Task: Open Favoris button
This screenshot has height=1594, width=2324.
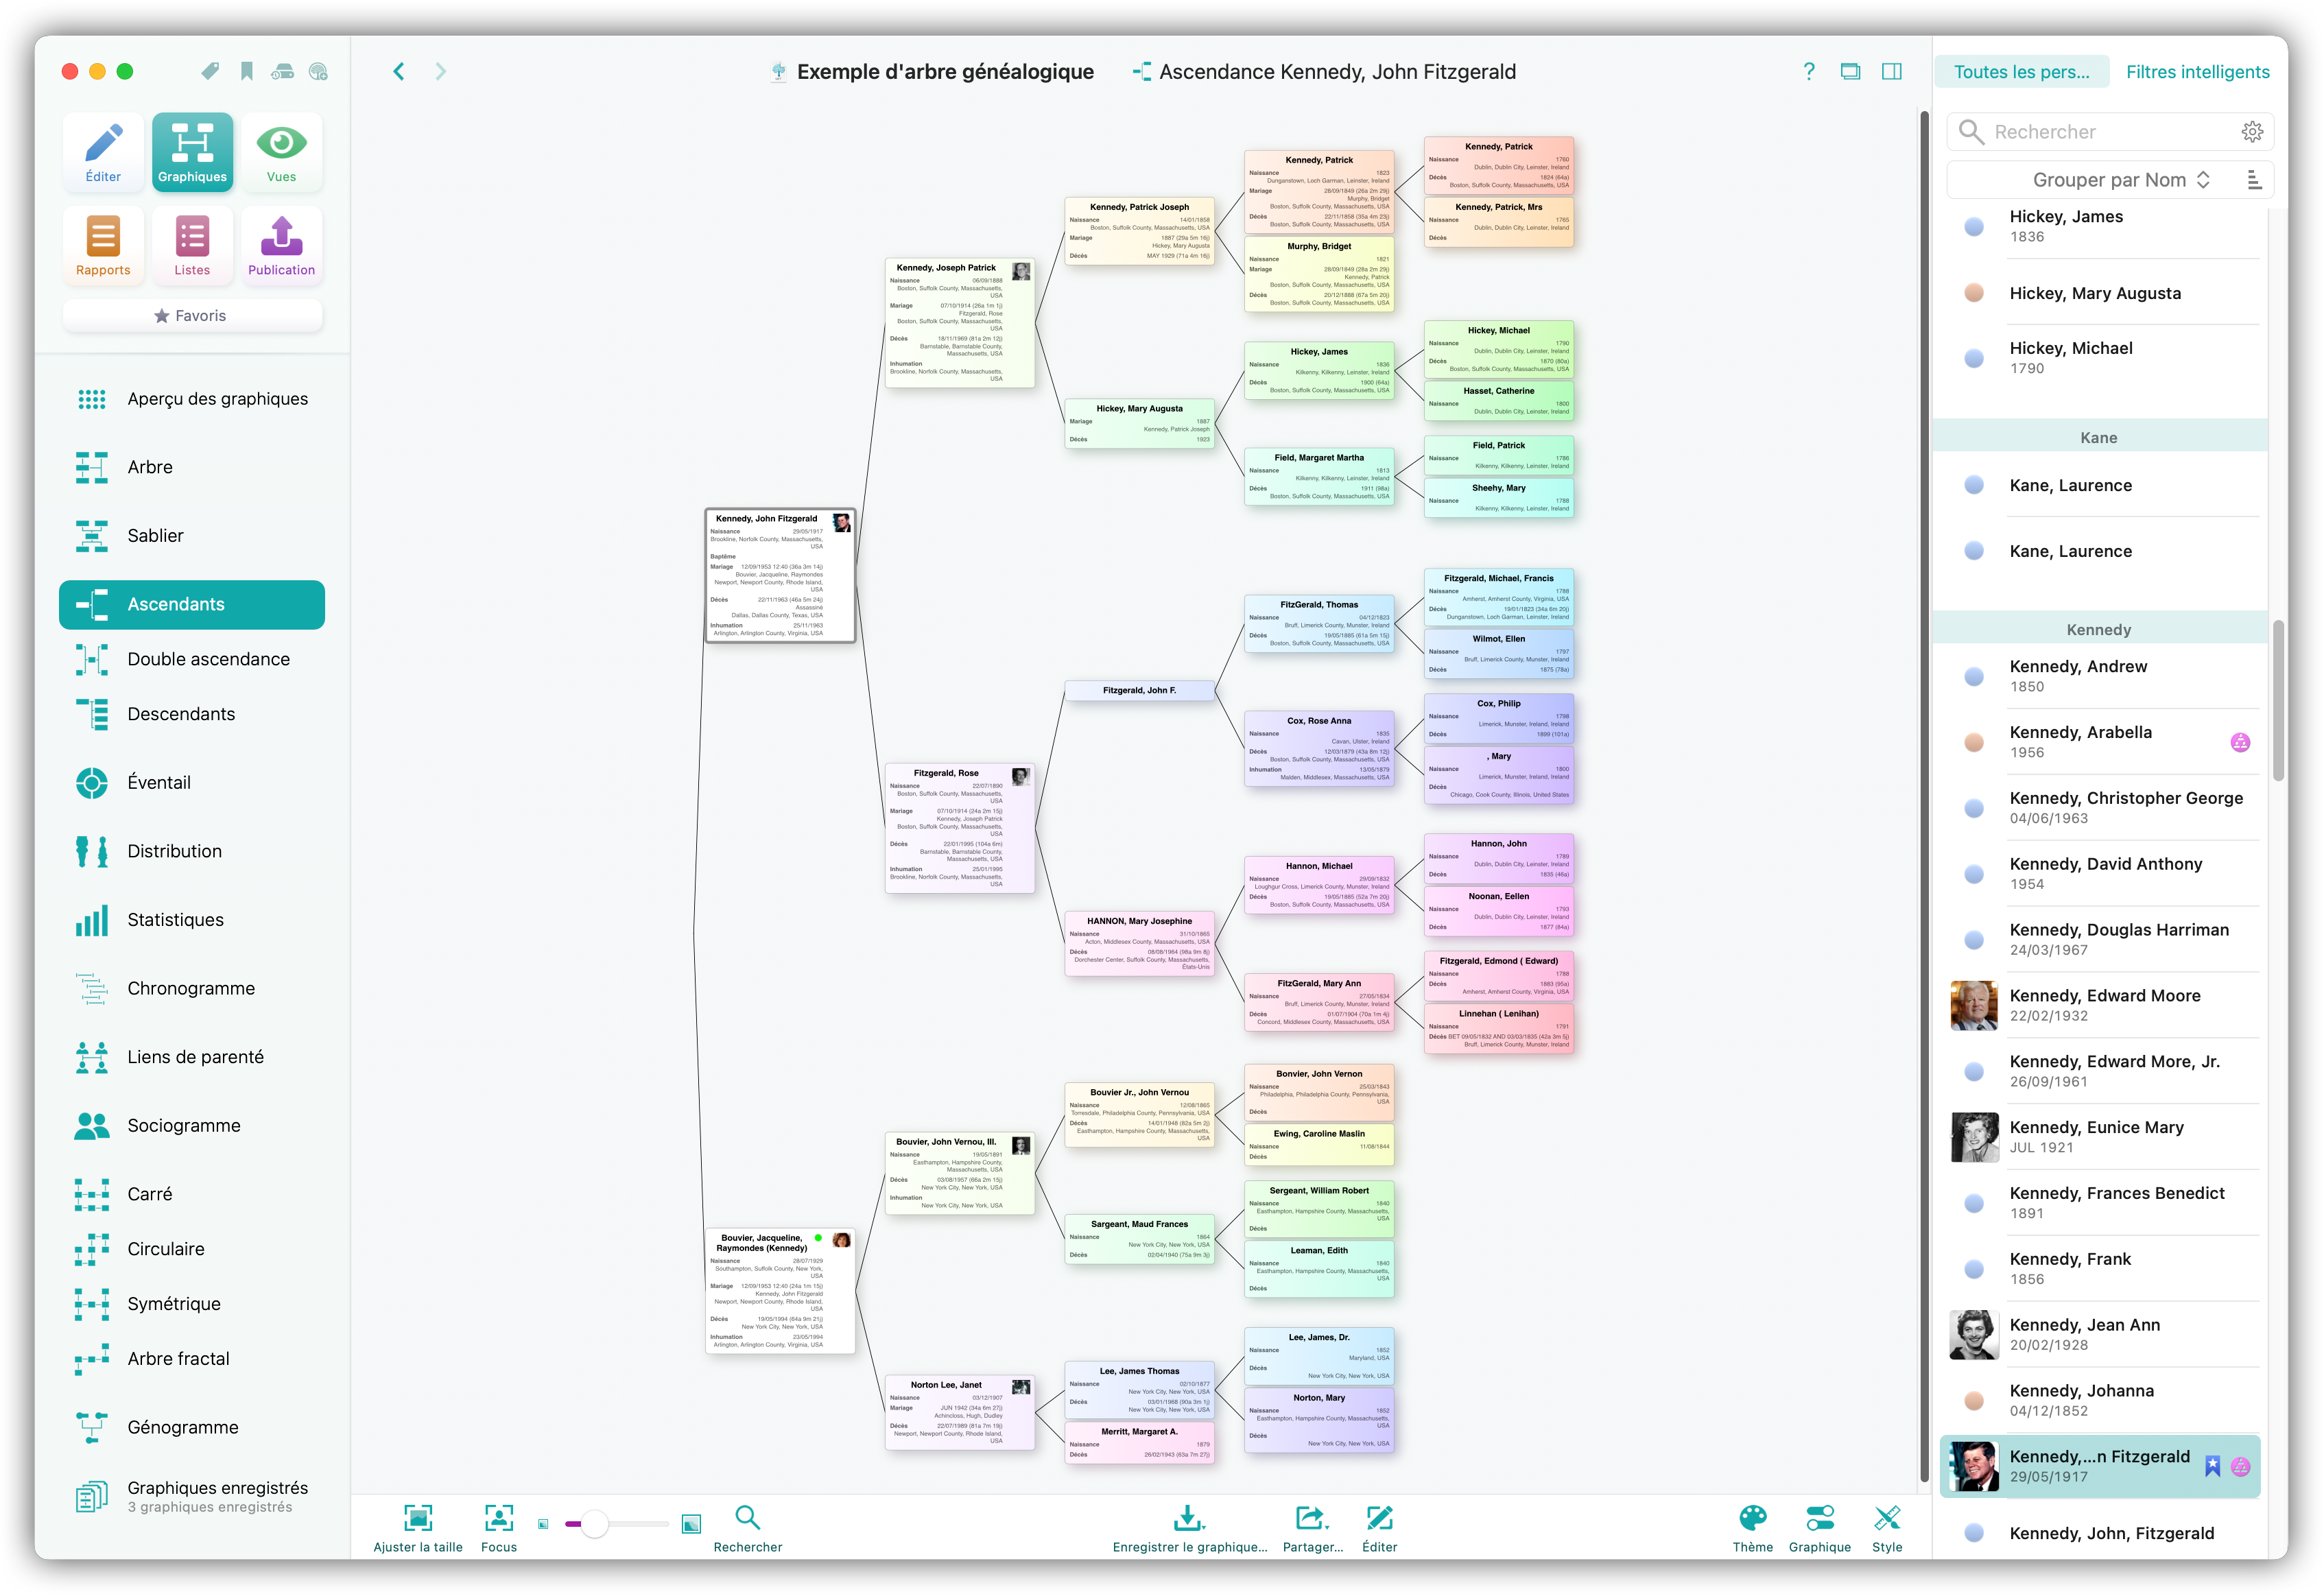Action: 192,316
